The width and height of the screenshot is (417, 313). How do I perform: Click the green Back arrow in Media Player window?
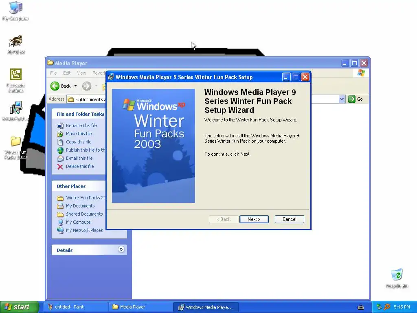click(55, 86)
